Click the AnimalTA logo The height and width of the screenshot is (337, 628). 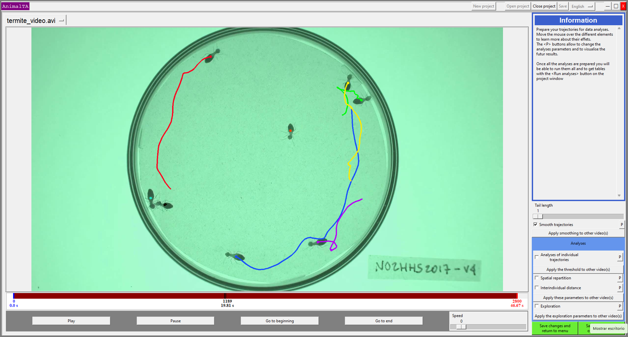click(15, 6)
